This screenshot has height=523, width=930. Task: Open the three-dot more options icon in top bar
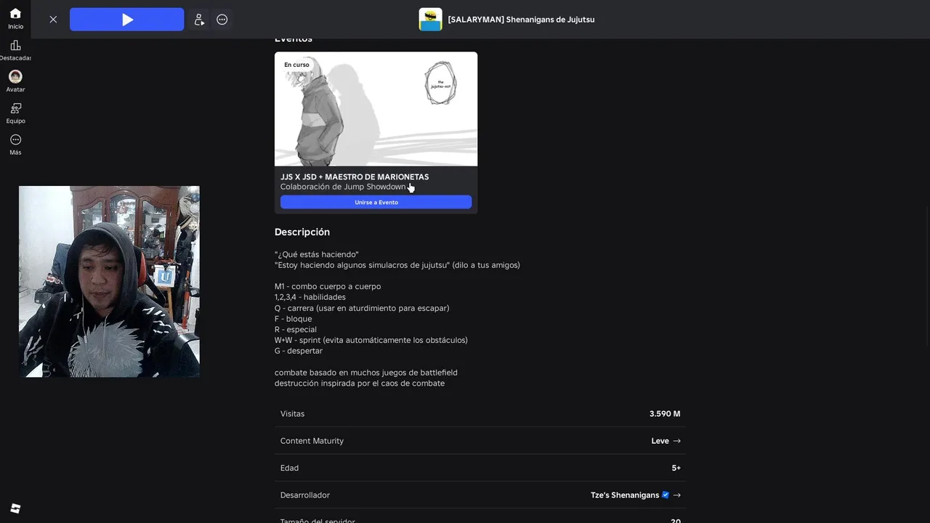click(222, 20)
